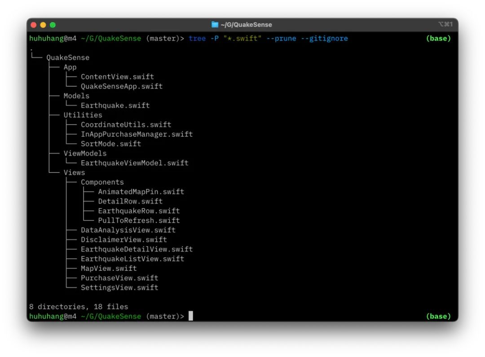Viewport: 485px width, 357px height.
Task: Click the Components folder under Views
Action: pos(102,182)
